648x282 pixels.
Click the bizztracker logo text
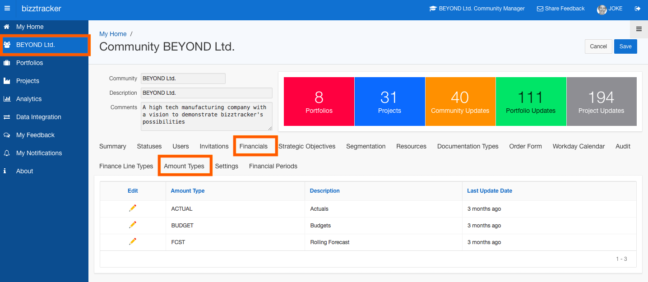[42, 9]
